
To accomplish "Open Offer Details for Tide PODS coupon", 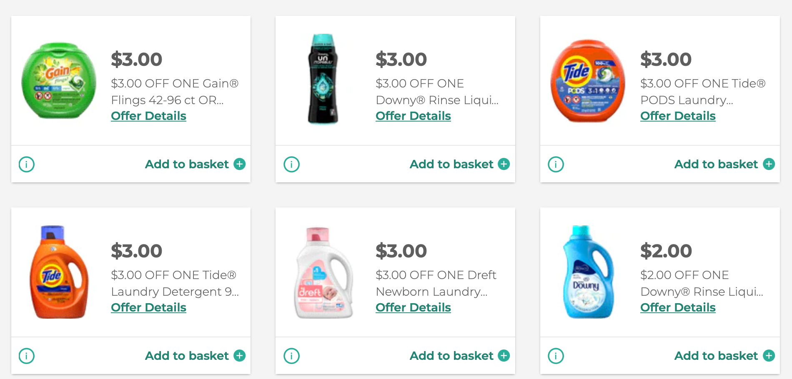I will coord(677,116).
